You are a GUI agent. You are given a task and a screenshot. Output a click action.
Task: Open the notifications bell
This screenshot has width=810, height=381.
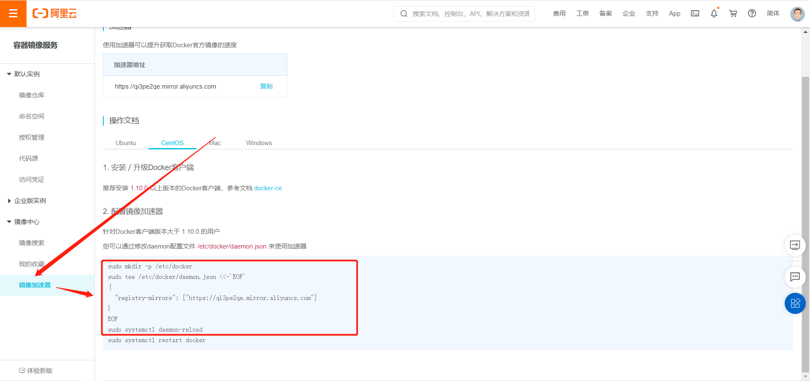tap(714, 14)
